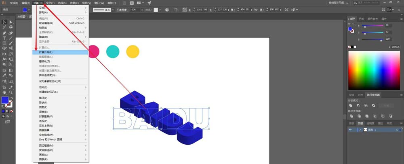Select the Magic Wand tool

4,27
